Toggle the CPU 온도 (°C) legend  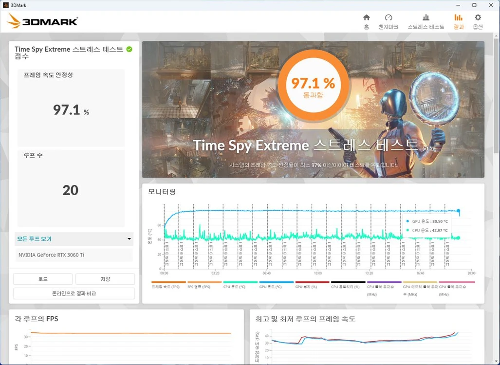click(240, 285)
